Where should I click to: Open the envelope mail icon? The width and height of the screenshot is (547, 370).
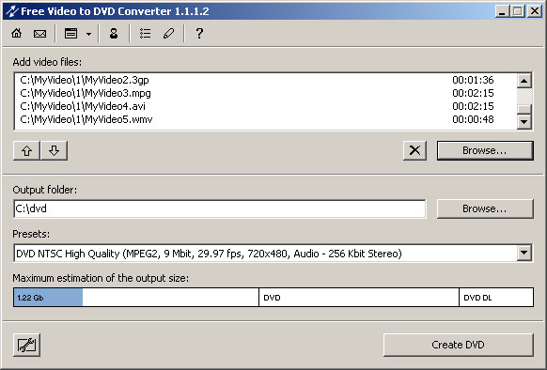(39, 34)
